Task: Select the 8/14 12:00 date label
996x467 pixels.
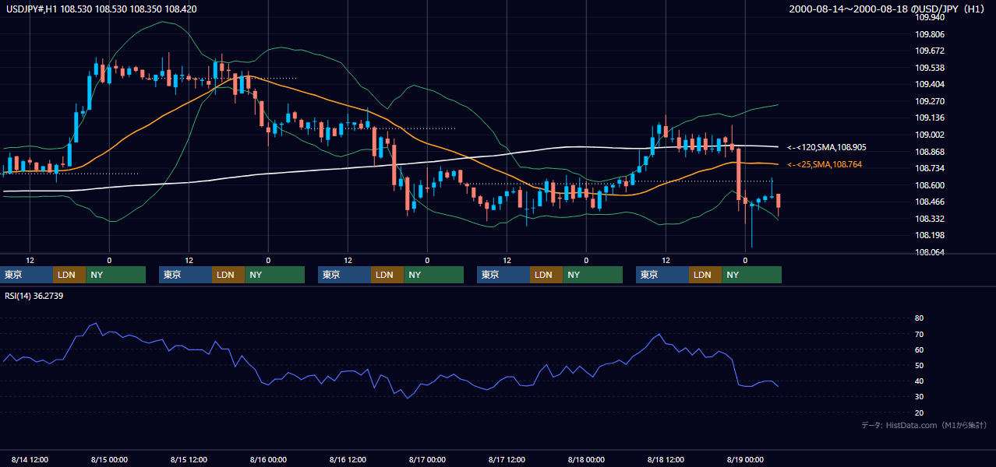Action: click(30, 459)
